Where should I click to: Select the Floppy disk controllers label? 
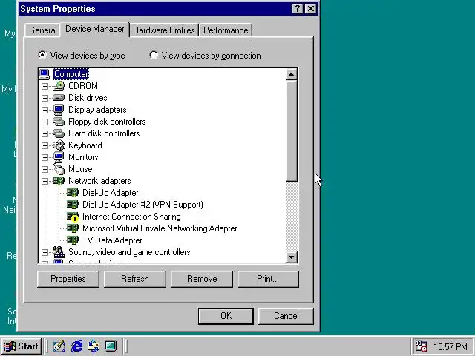pyautogui.click(x=107, y=122)
